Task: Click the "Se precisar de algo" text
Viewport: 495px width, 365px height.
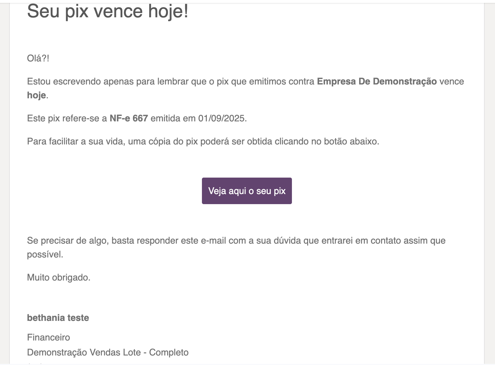Action: [x=67, y=240]
